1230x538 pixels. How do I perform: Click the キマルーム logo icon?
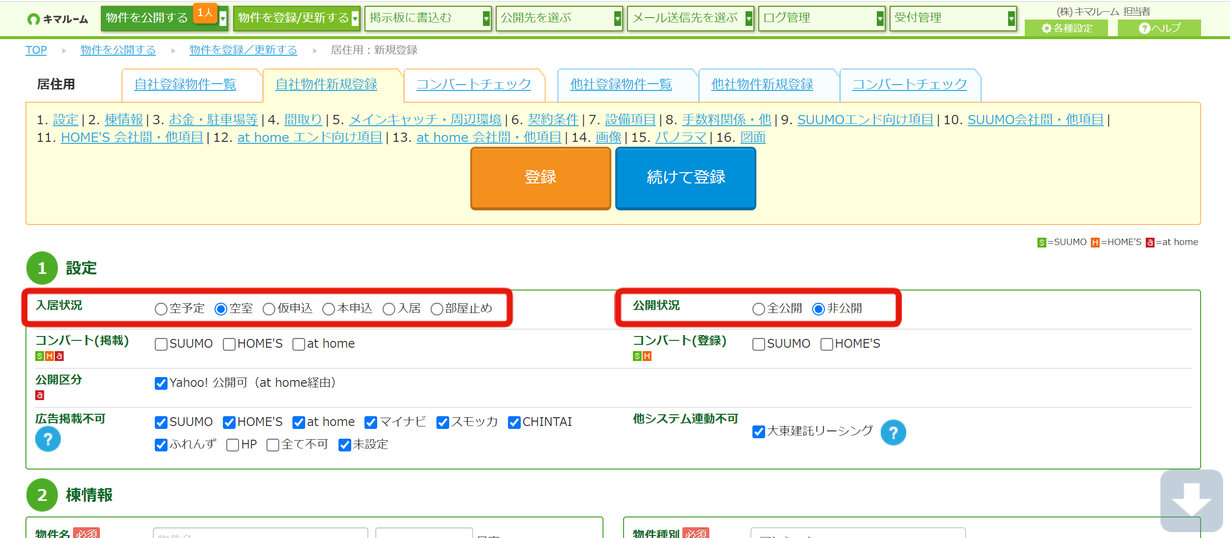33,19
